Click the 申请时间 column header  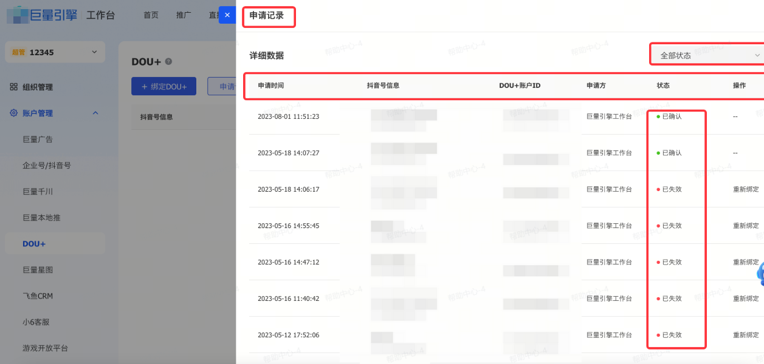click(x=270, y=86)
